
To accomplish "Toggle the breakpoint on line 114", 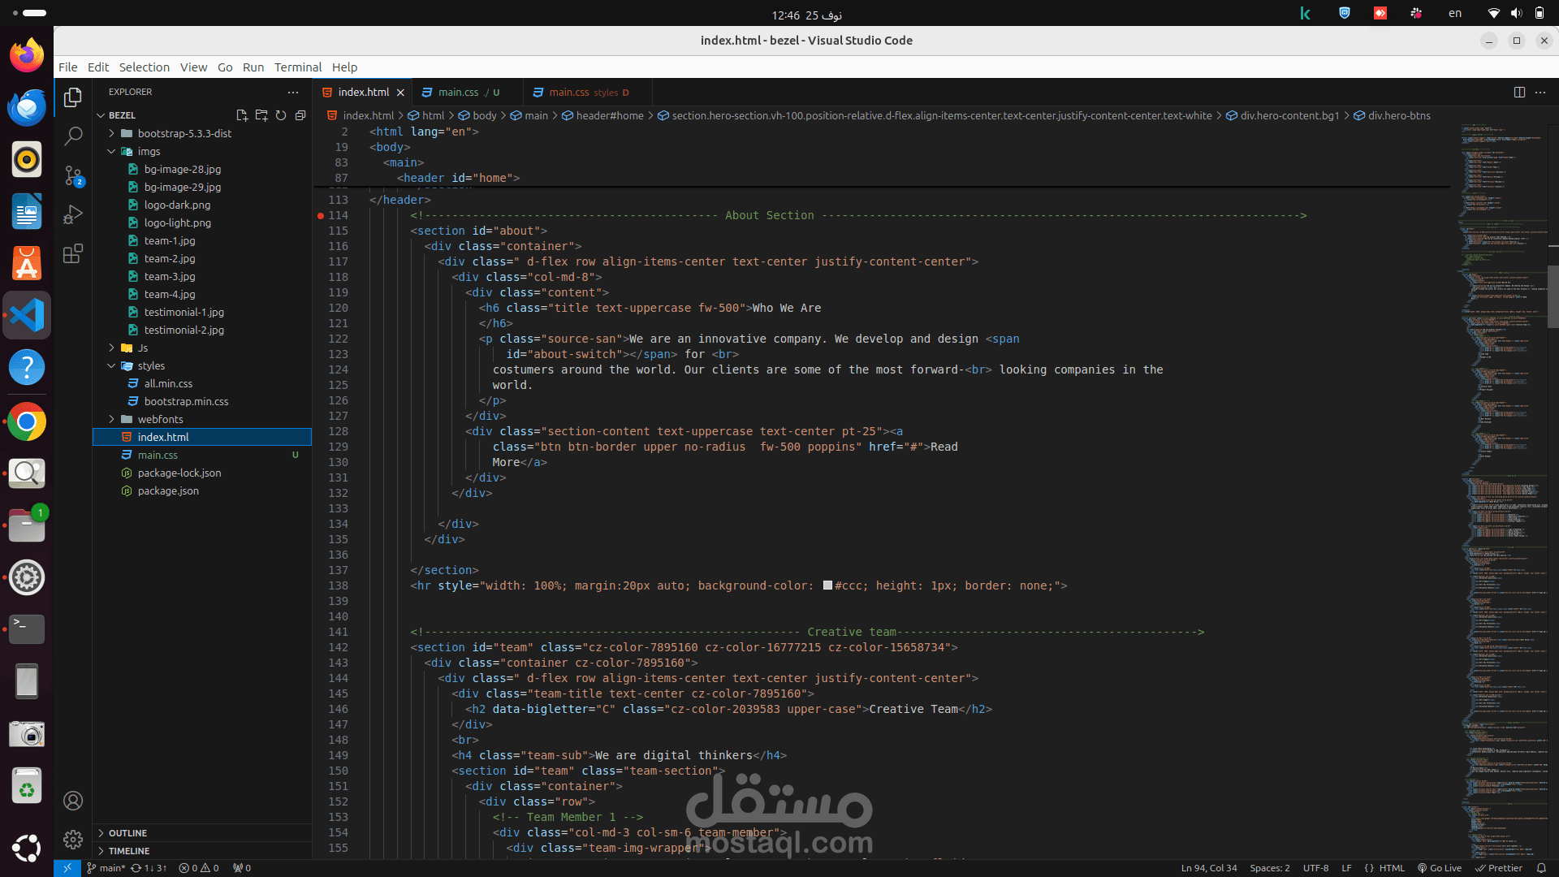I will click(321, 215).
